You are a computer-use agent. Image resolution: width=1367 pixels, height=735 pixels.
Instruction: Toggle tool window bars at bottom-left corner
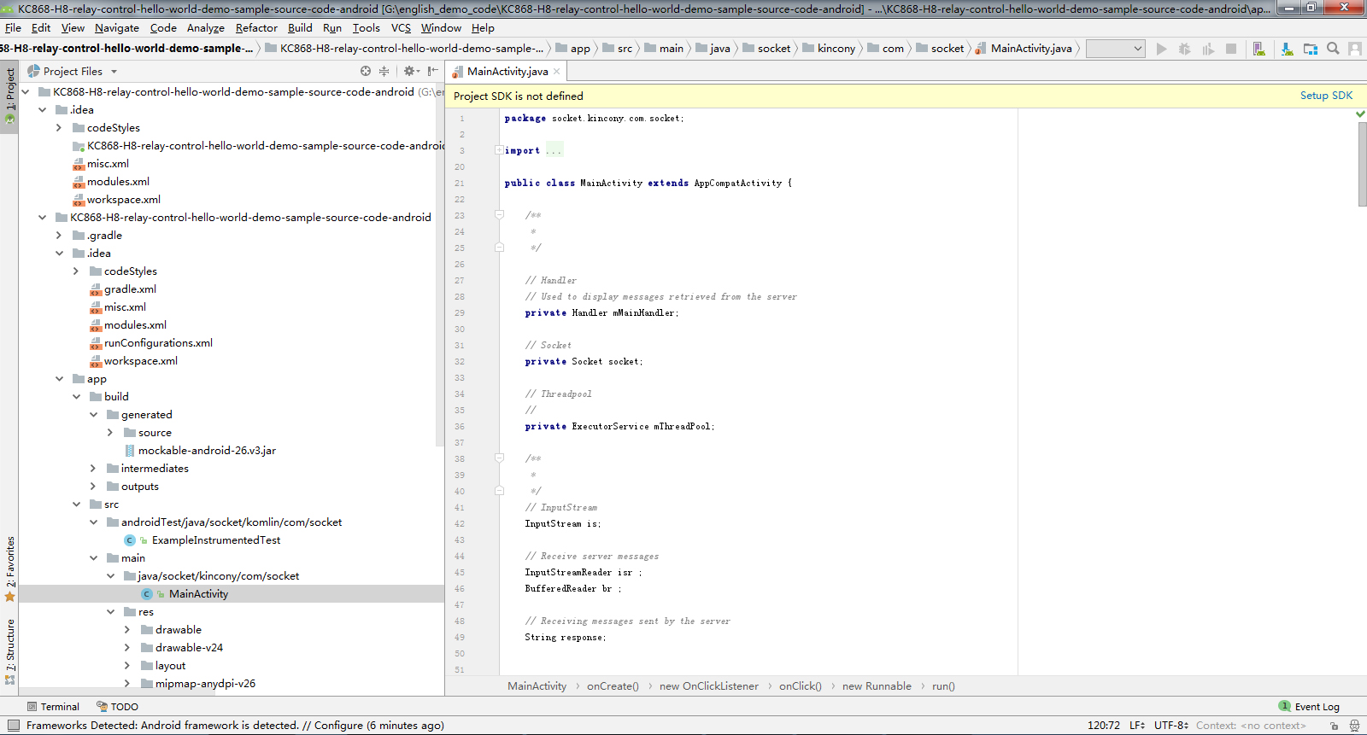point(13,726)
